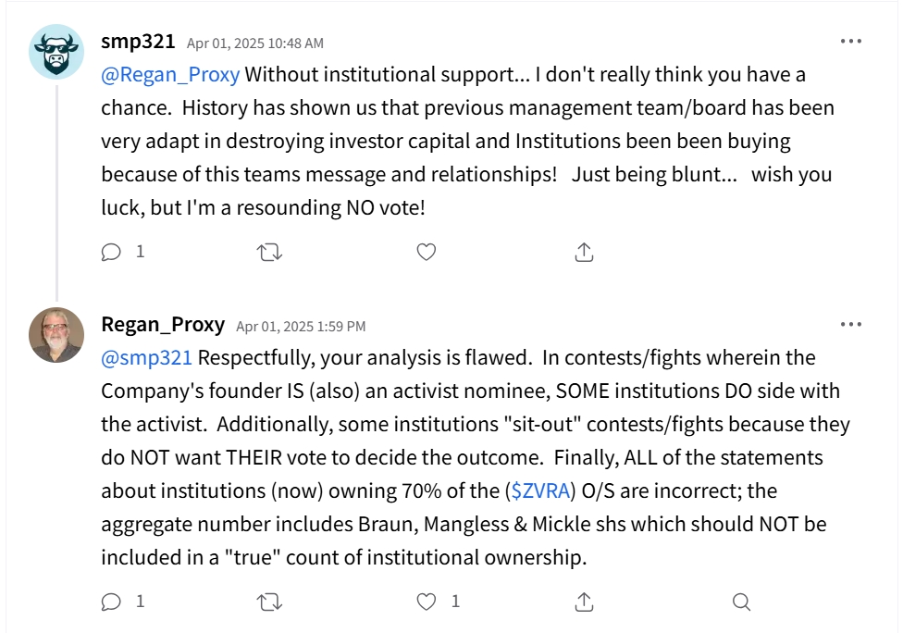Open Regan_Proxy username profile
Screen dimensions: 903x633
(x=163, y=325)
